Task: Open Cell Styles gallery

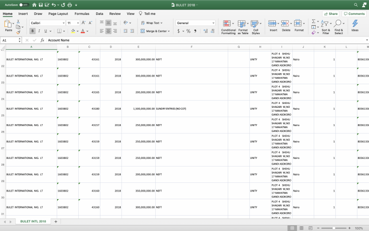Action: (x=256, y=27)
